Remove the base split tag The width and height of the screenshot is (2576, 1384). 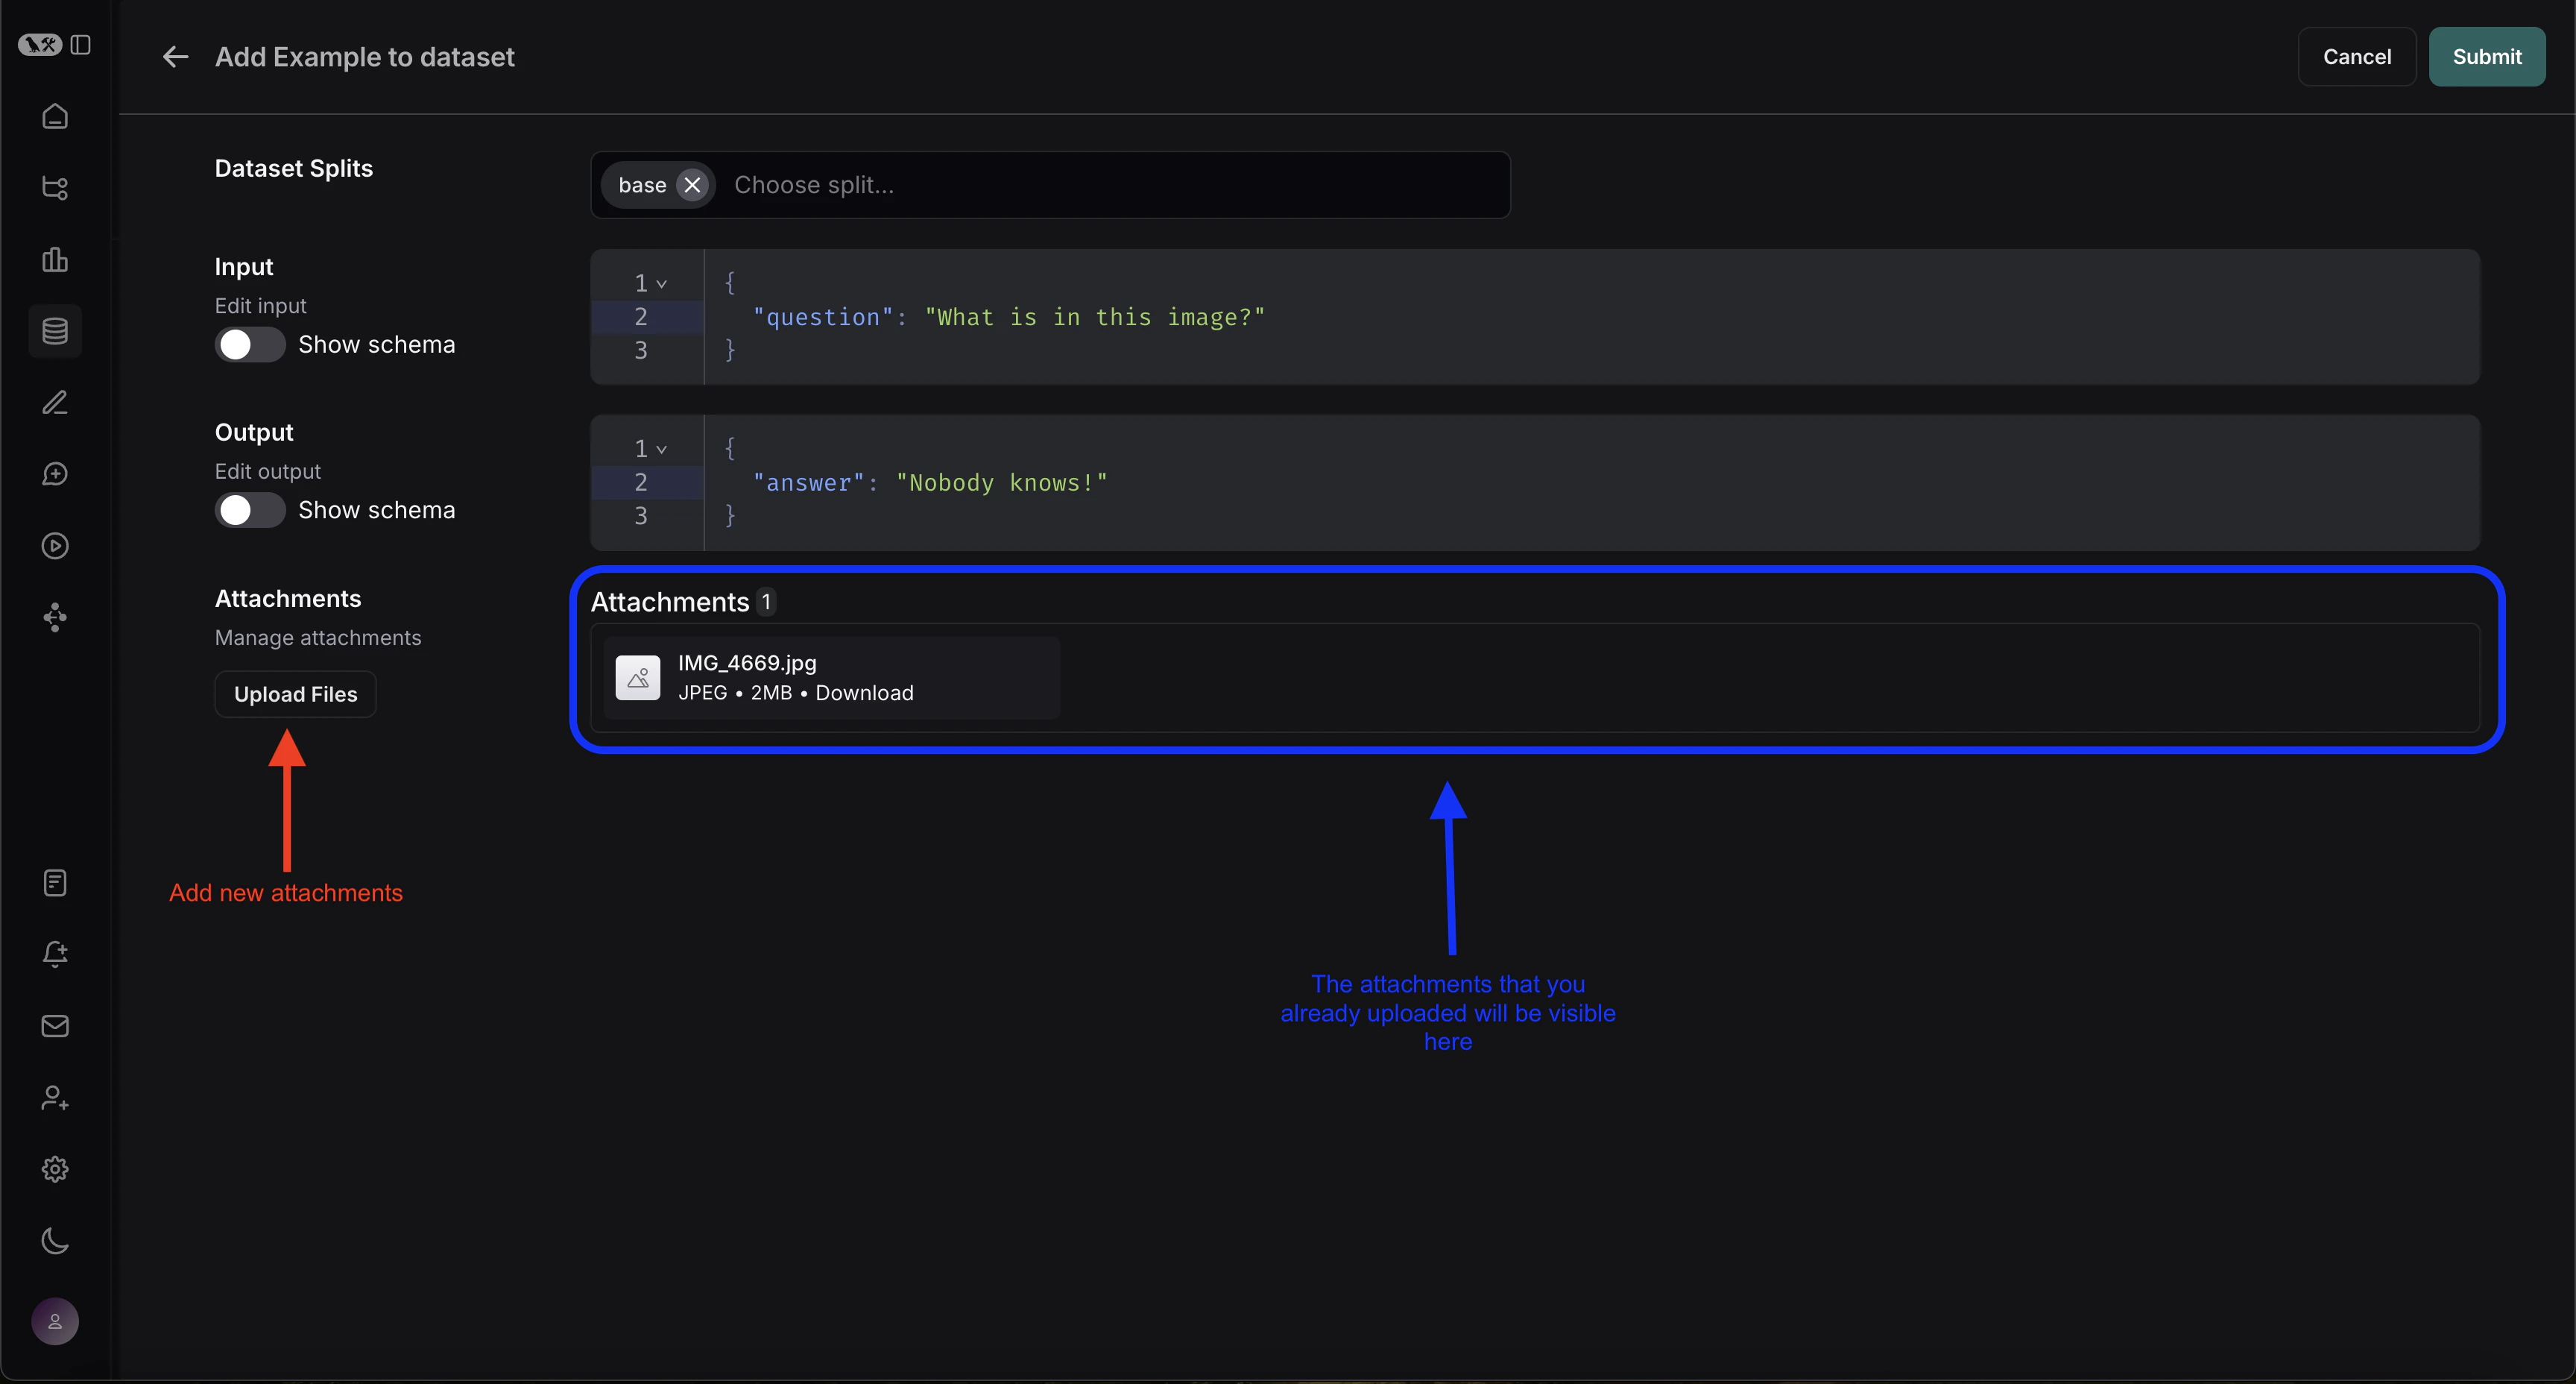tap(693, 184)
